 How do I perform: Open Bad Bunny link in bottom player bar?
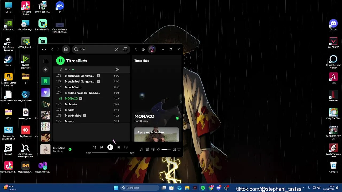point(58,151)
